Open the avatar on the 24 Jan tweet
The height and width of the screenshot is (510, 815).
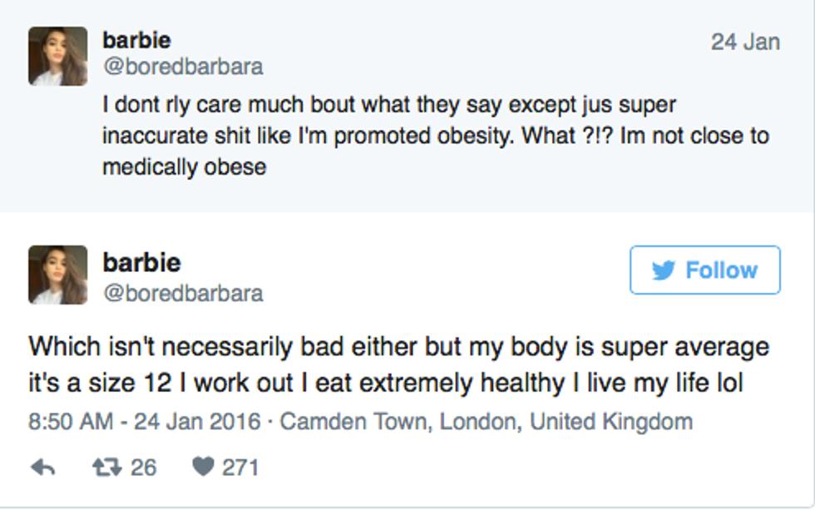coord(57,56)
